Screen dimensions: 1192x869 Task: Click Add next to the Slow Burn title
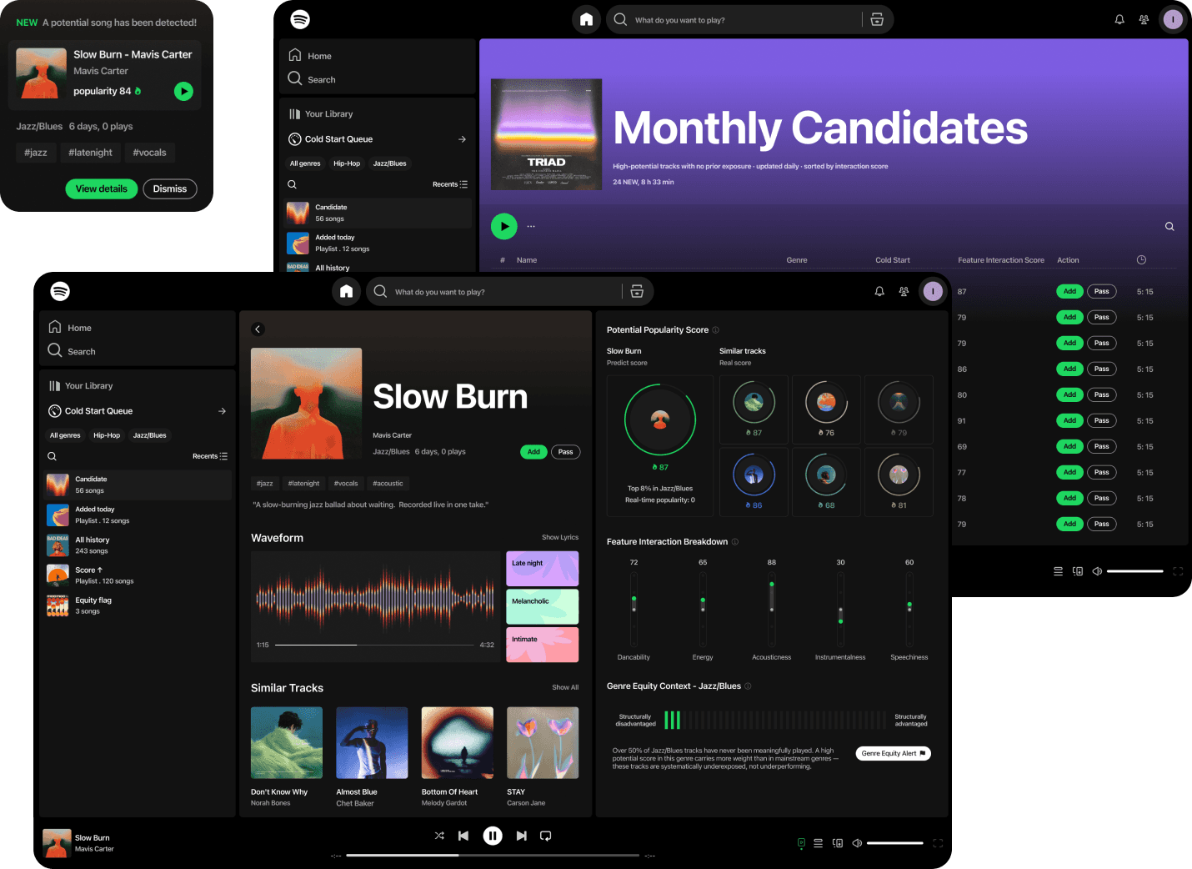pos(533,452)
